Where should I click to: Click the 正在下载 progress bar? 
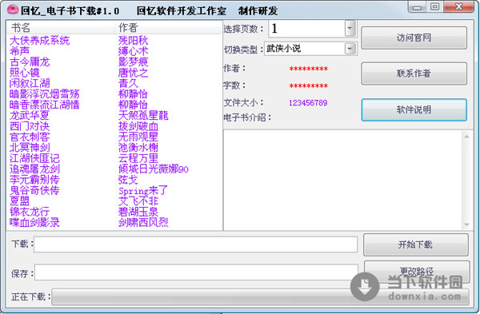tap(260, 296)
